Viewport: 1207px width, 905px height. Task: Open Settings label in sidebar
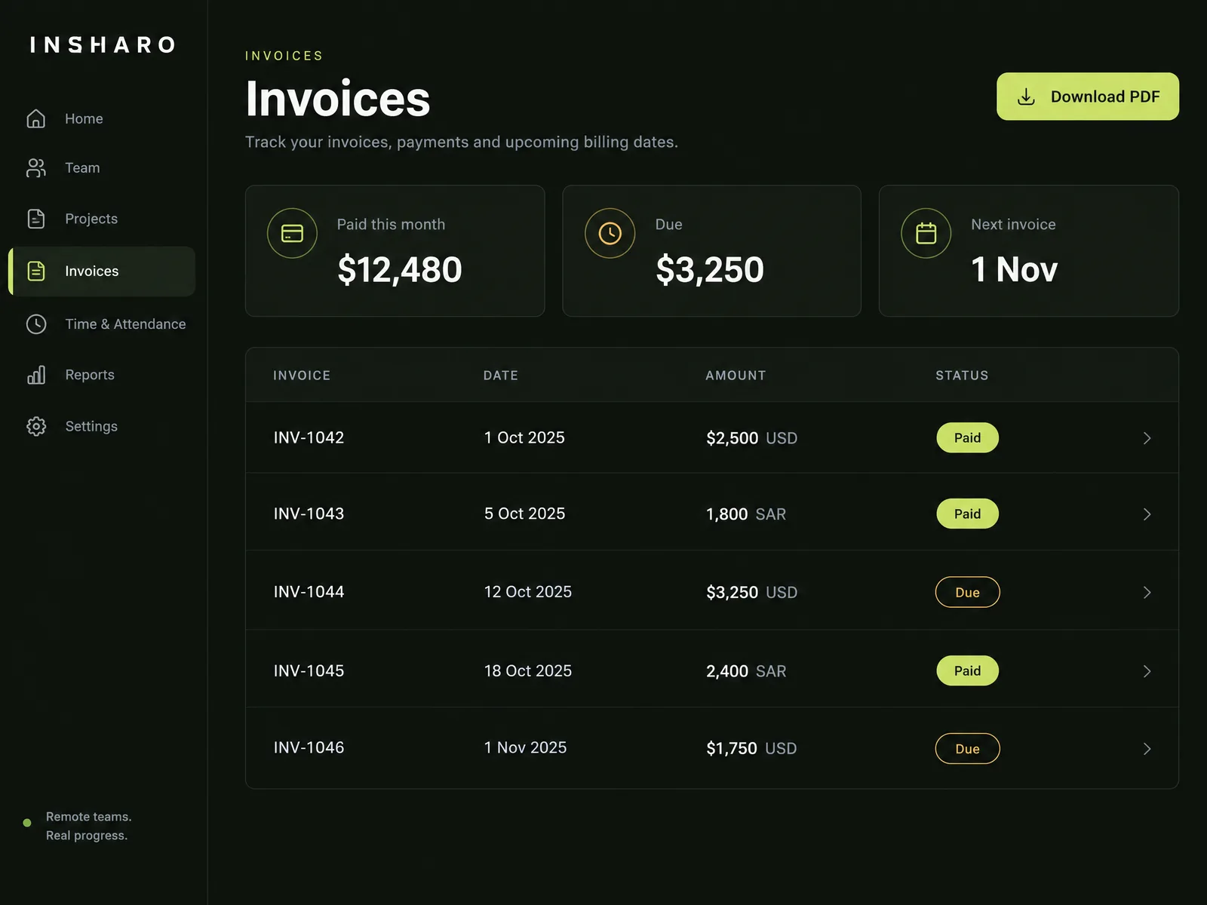point(91,426)
